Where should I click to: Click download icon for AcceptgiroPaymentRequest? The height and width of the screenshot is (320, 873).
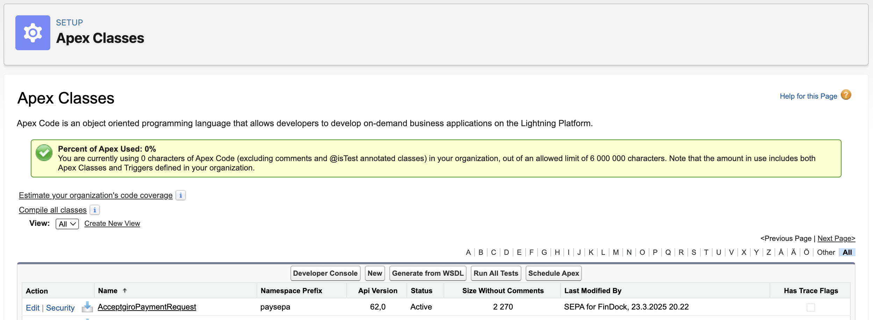point(87,307)
